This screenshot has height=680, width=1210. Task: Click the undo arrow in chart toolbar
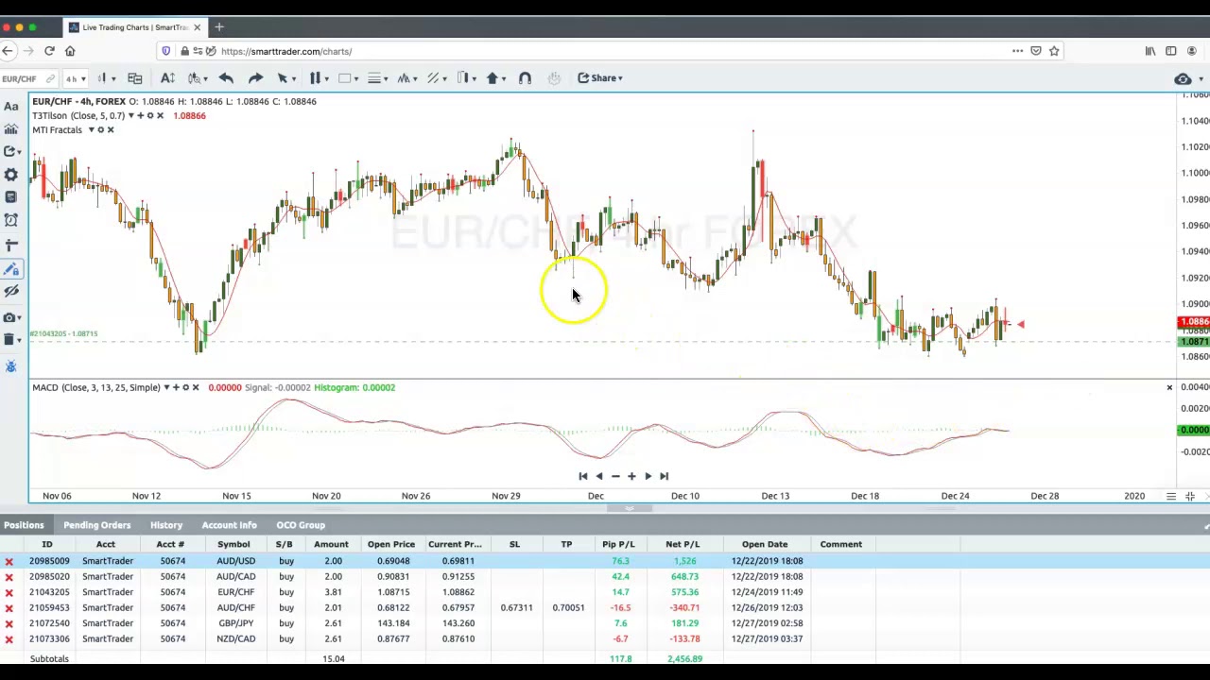tap(226, 78)
